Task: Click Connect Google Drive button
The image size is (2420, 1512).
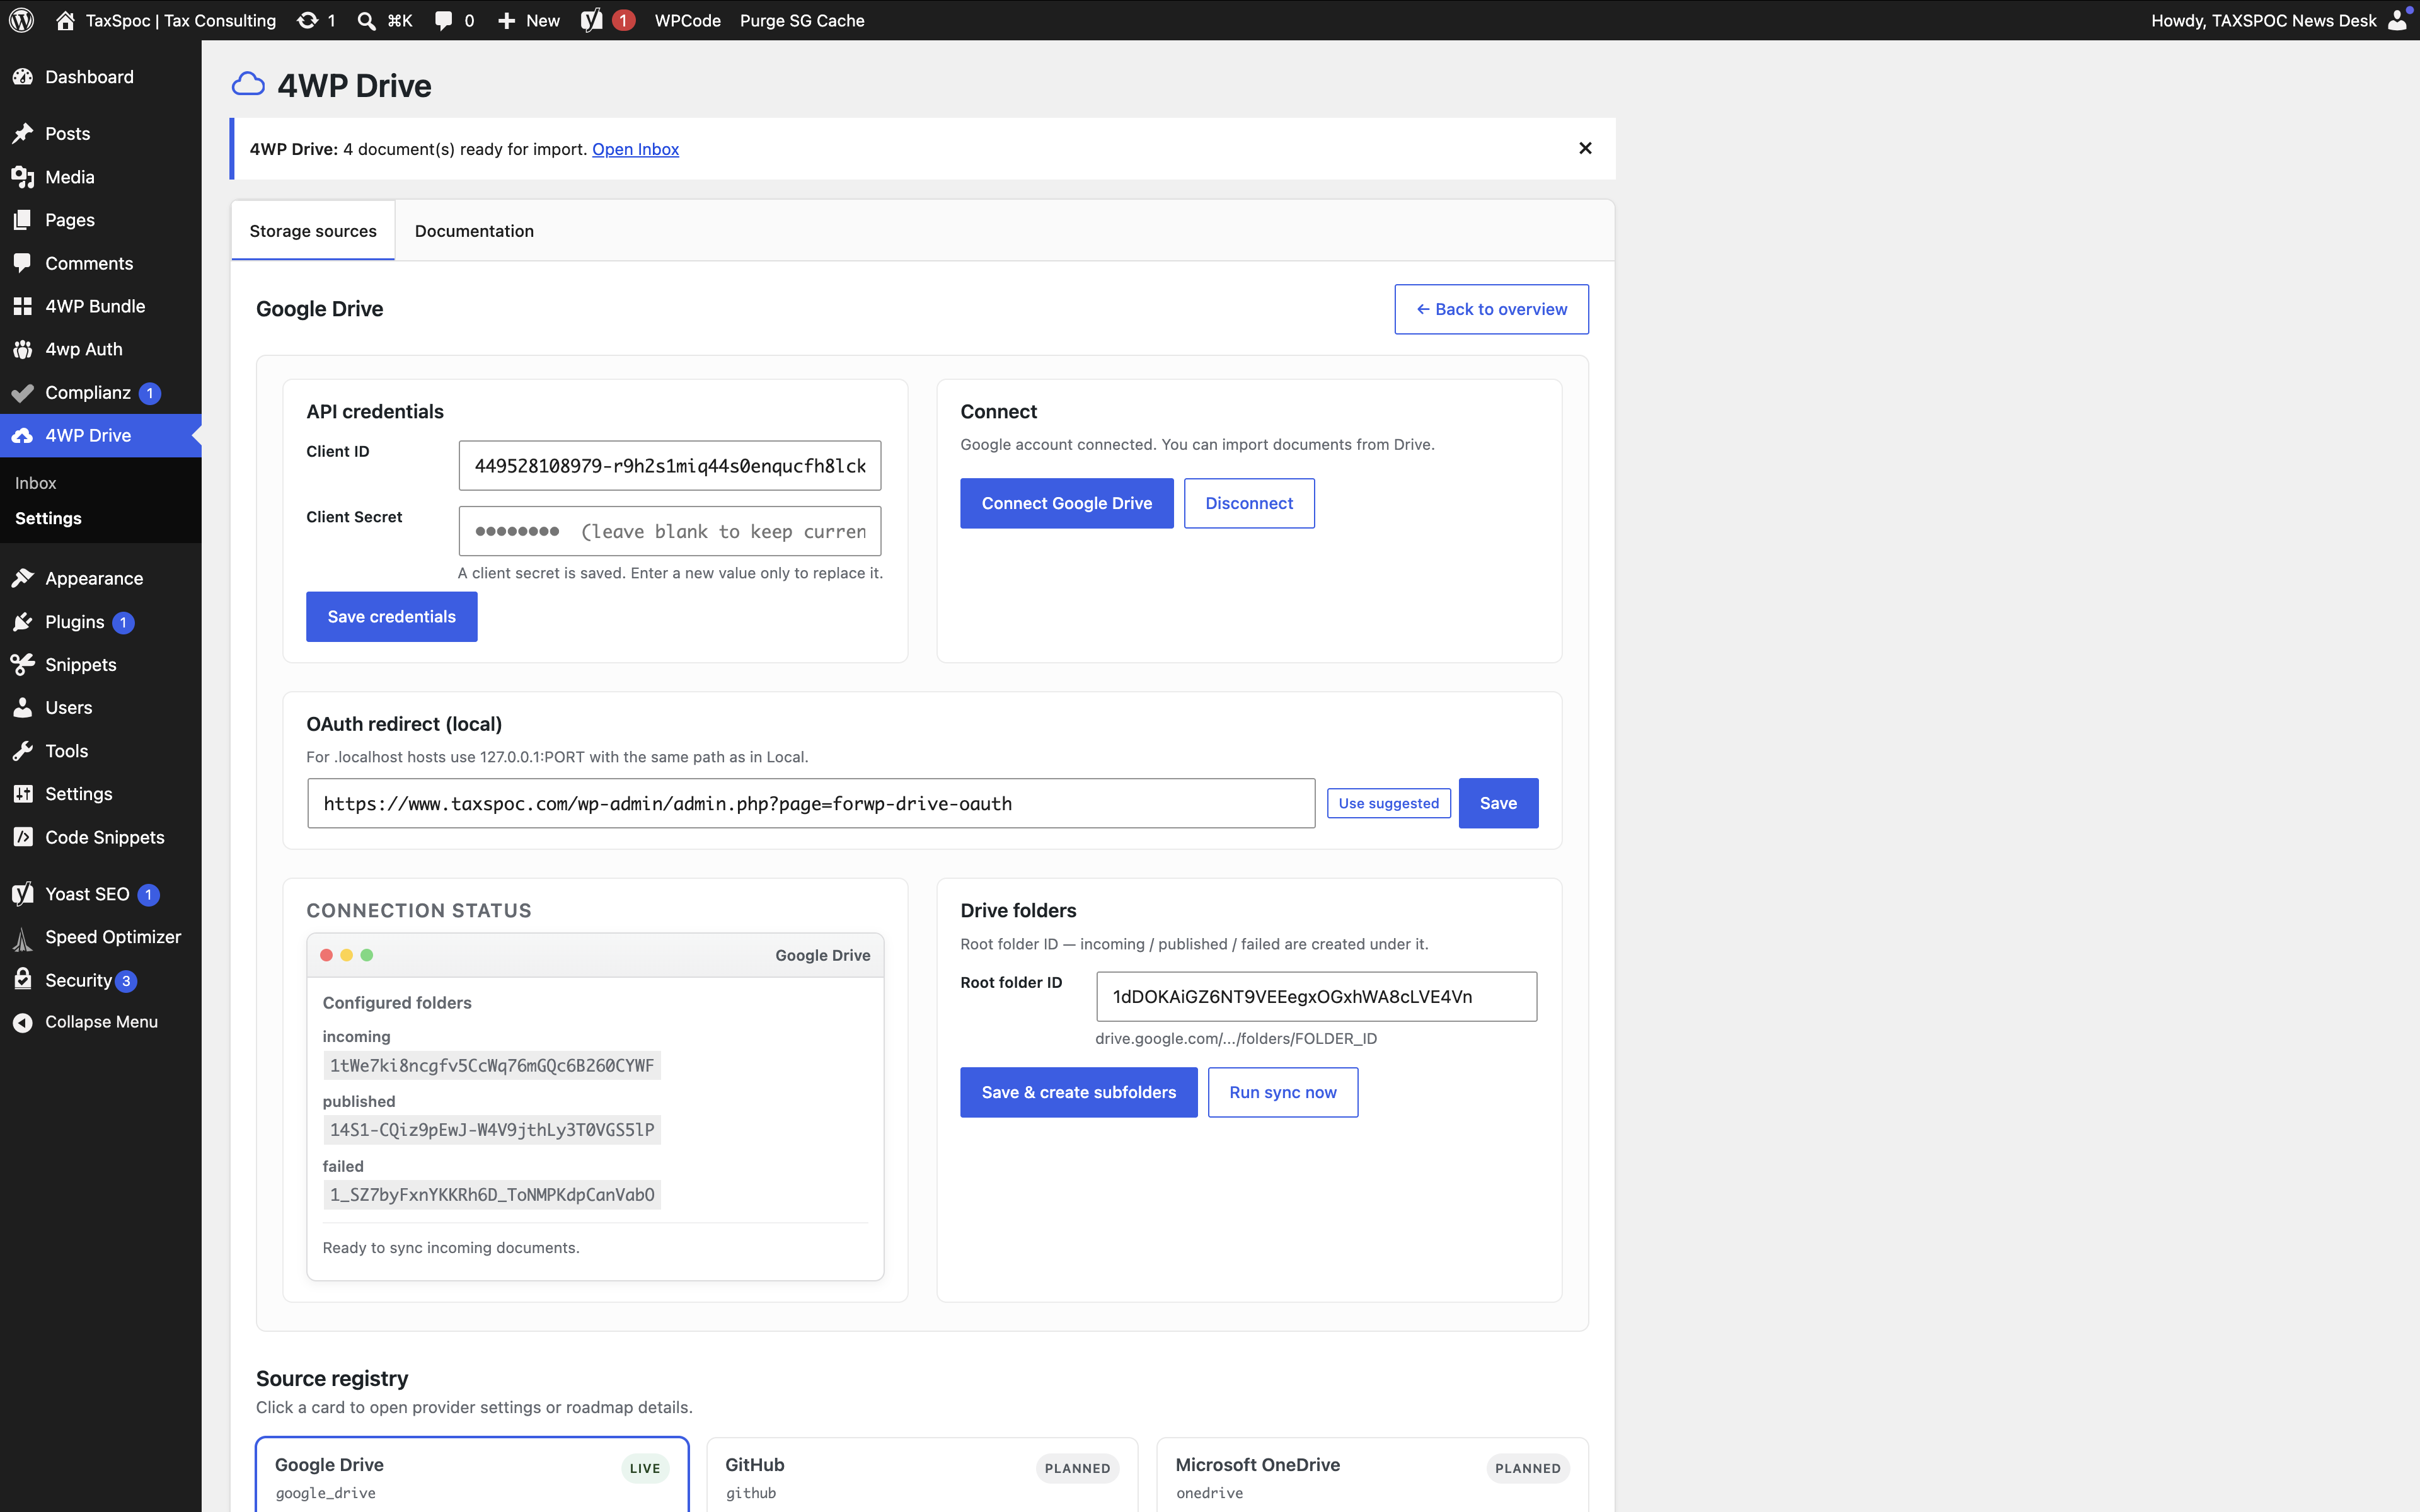Action: point(1066,503)
